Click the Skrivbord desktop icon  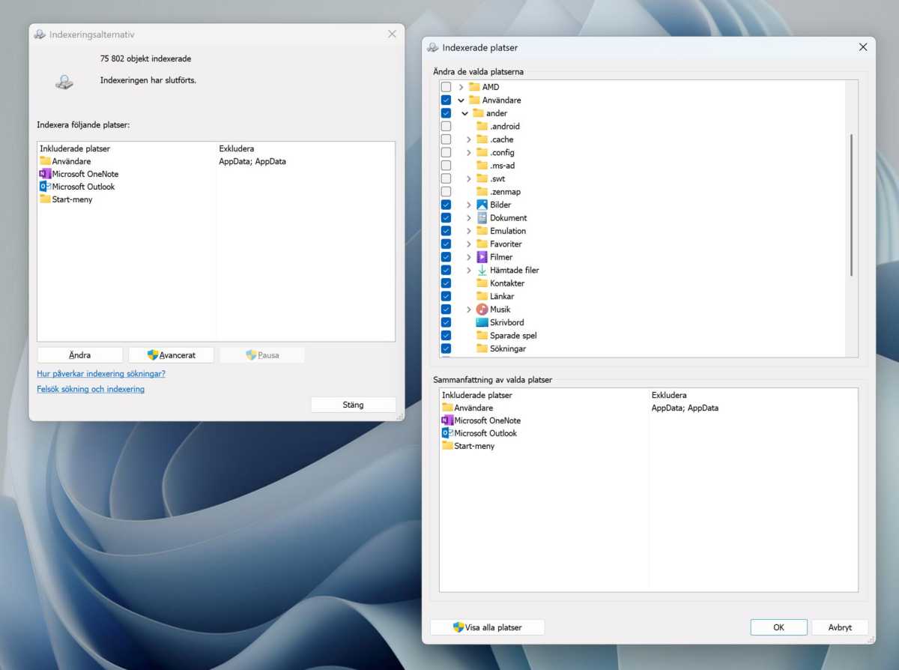pos(482,322)
